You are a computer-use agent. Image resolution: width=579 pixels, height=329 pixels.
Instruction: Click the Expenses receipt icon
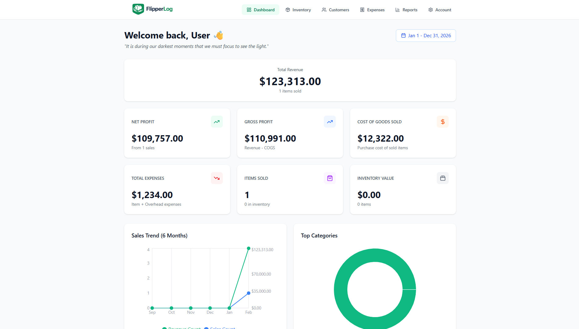(x=362, y=9)
